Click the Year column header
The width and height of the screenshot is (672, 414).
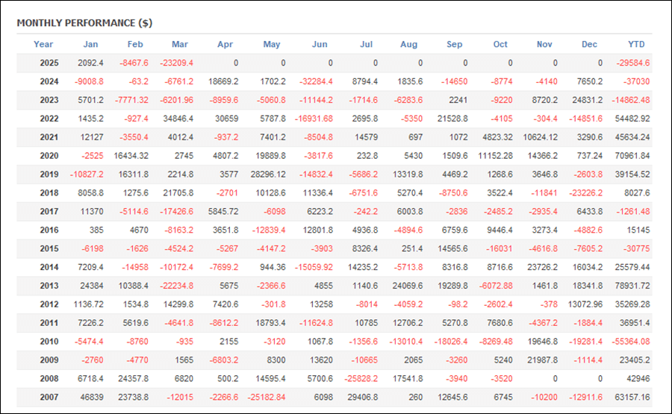pyautogui.click(x=43, y=44)
